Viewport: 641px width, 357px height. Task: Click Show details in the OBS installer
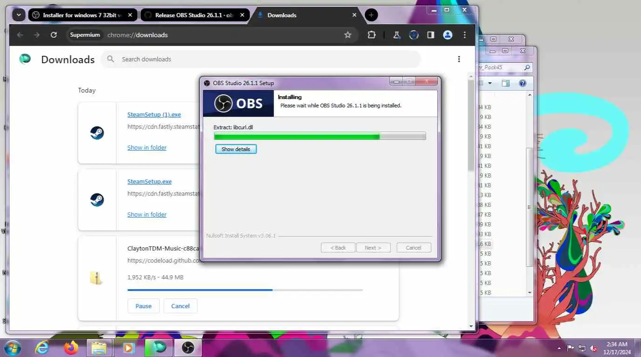(x=236, y=149)
